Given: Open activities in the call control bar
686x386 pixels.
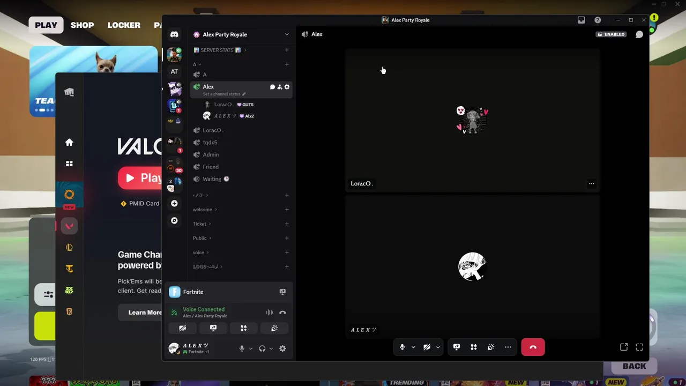Looking at the screenshot, I should (474, 347).
